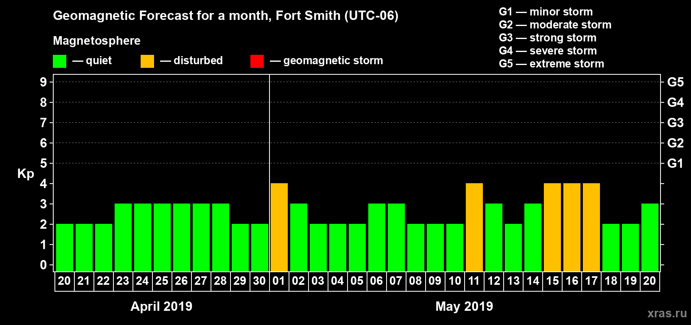The height and width of the screenshot is (325, 691).
Task: Click the 'G1 — minor storm' legend line
Action: click(x=546, y=12)
